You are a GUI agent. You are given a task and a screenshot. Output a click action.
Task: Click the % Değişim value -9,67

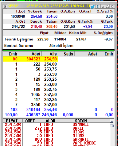(x=108, y=39)
